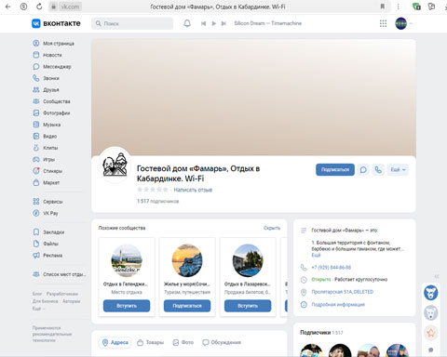Click the orange star icon on right edge
Image resolution: width=447 pixels, height=357 pixels.
[431, 333]
